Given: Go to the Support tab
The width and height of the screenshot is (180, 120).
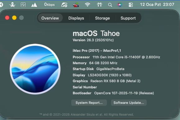Looking at the screenshot, I should coord(128,18).
